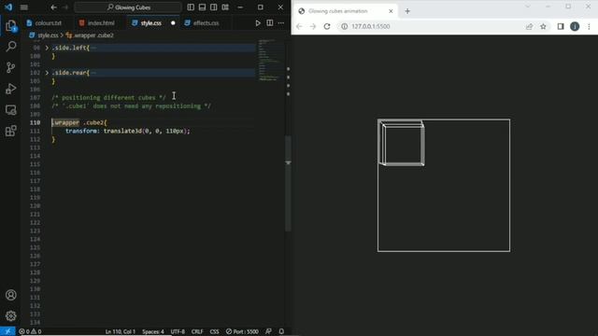Toggle the bottom panel layout icon
The image size is (598, 336).
[202, 7]
